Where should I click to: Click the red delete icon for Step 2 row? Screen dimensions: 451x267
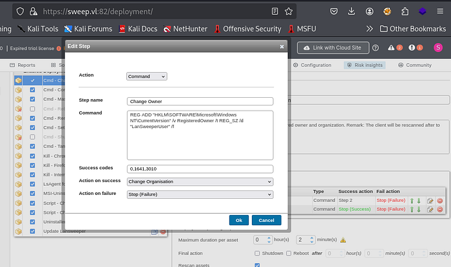coord(440,201)
